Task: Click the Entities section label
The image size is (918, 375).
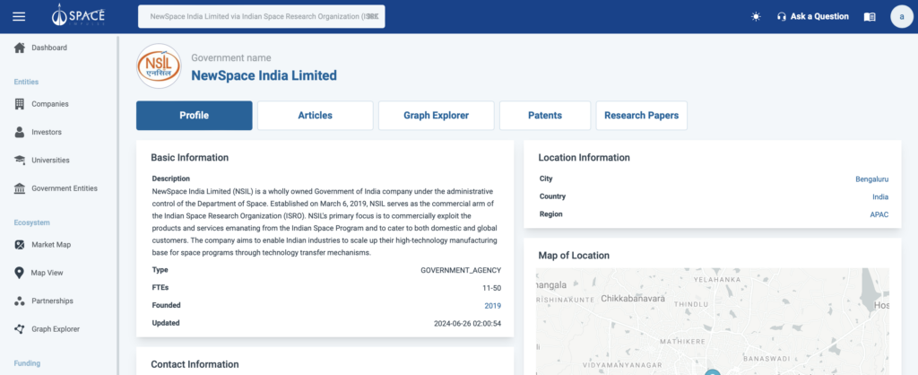Action: point(26,82)
